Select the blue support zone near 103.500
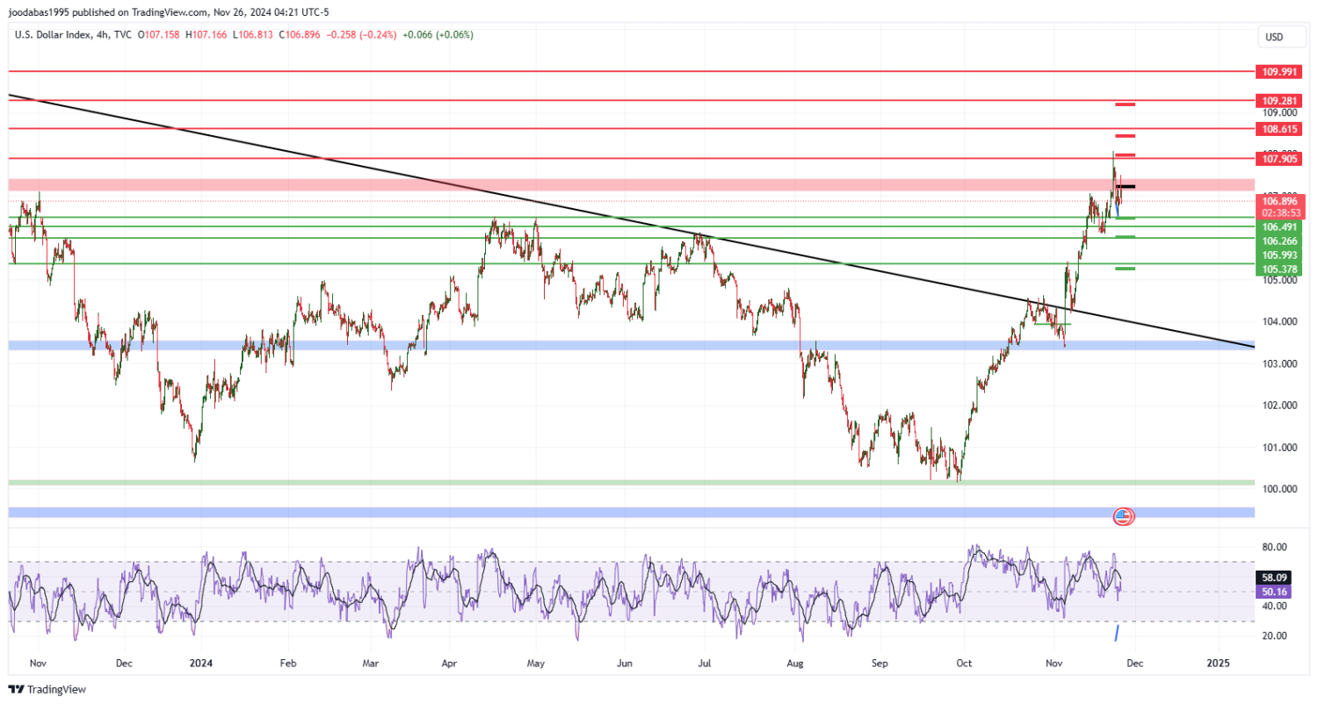This screenshot has height=704, width=1318. (632, 345)
